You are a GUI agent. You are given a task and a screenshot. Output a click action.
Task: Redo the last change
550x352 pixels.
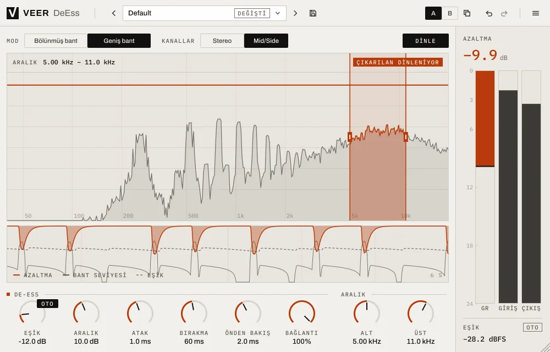pos(504,13)
